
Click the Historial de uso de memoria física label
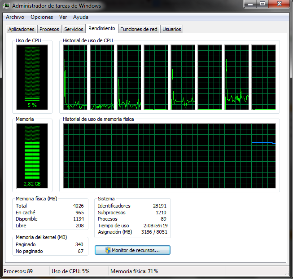pyautogui.click(x=98, y=119)
